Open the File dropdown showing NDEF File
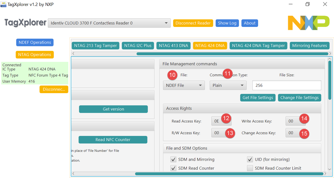 point(184,86)
